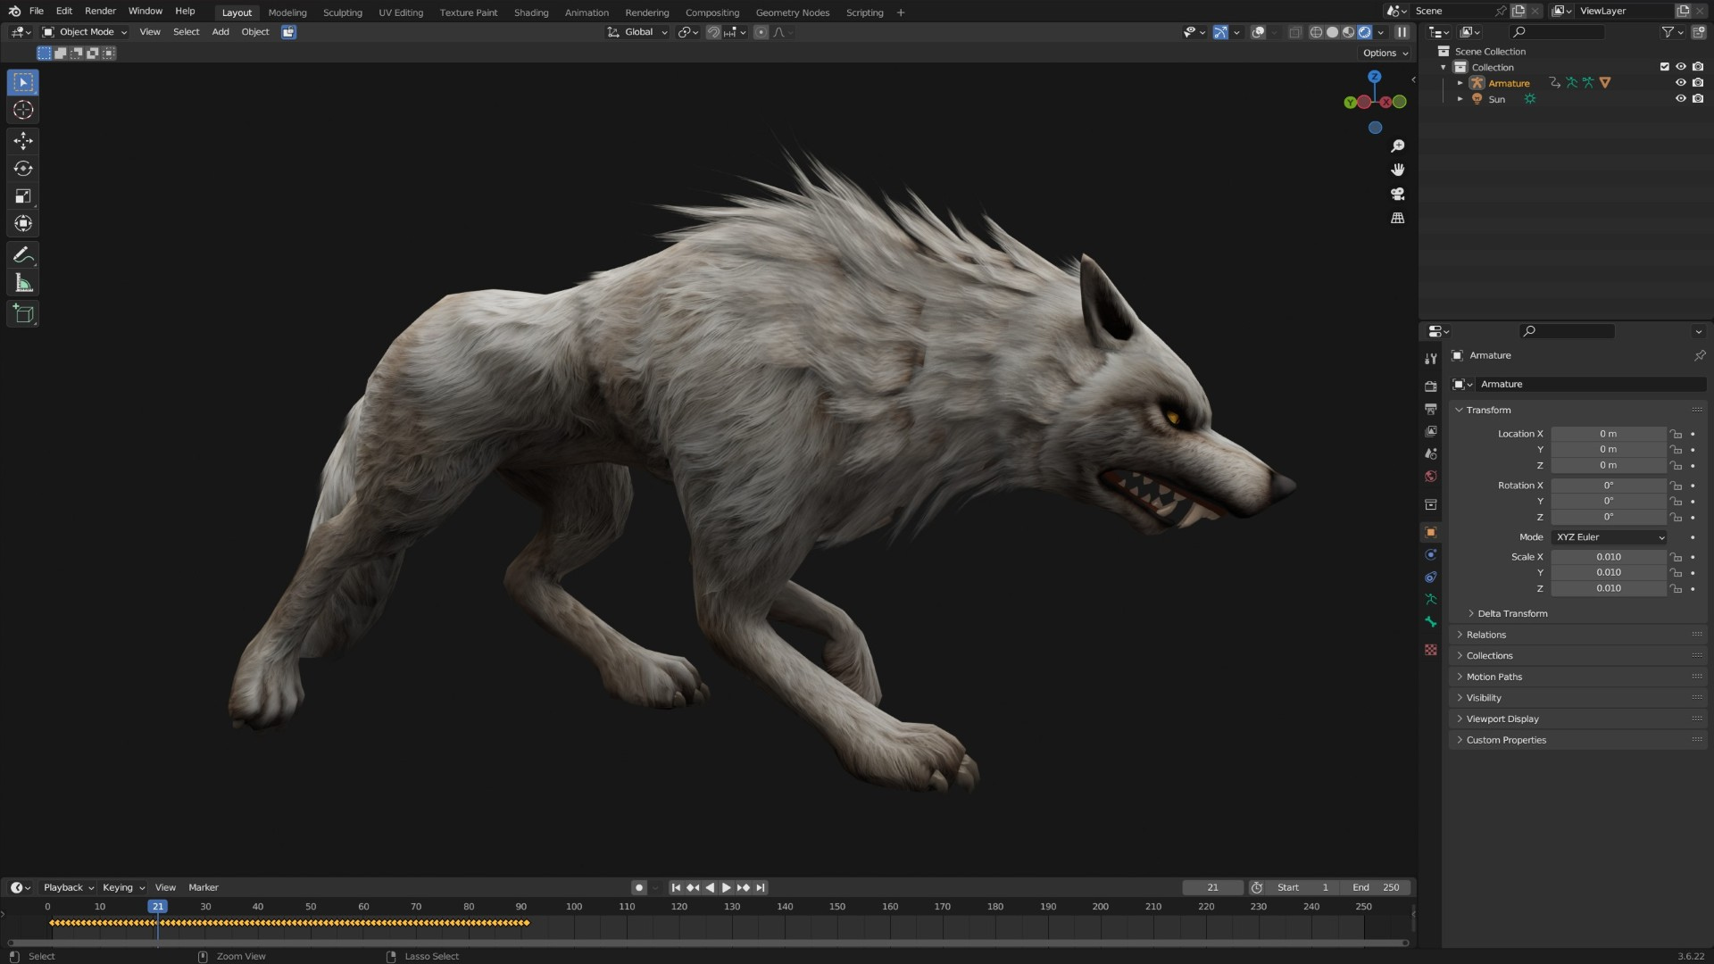Switch to the Animation workspace tab
Viewport: 1714px width, 964px height.
[587, 12]
